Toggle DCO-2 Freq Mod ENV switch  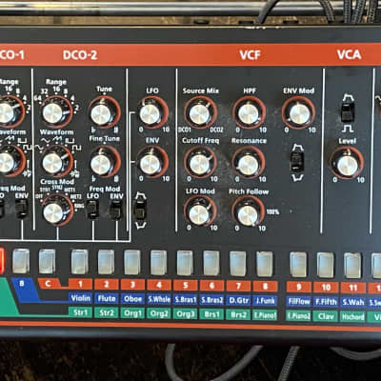(115, 211)
